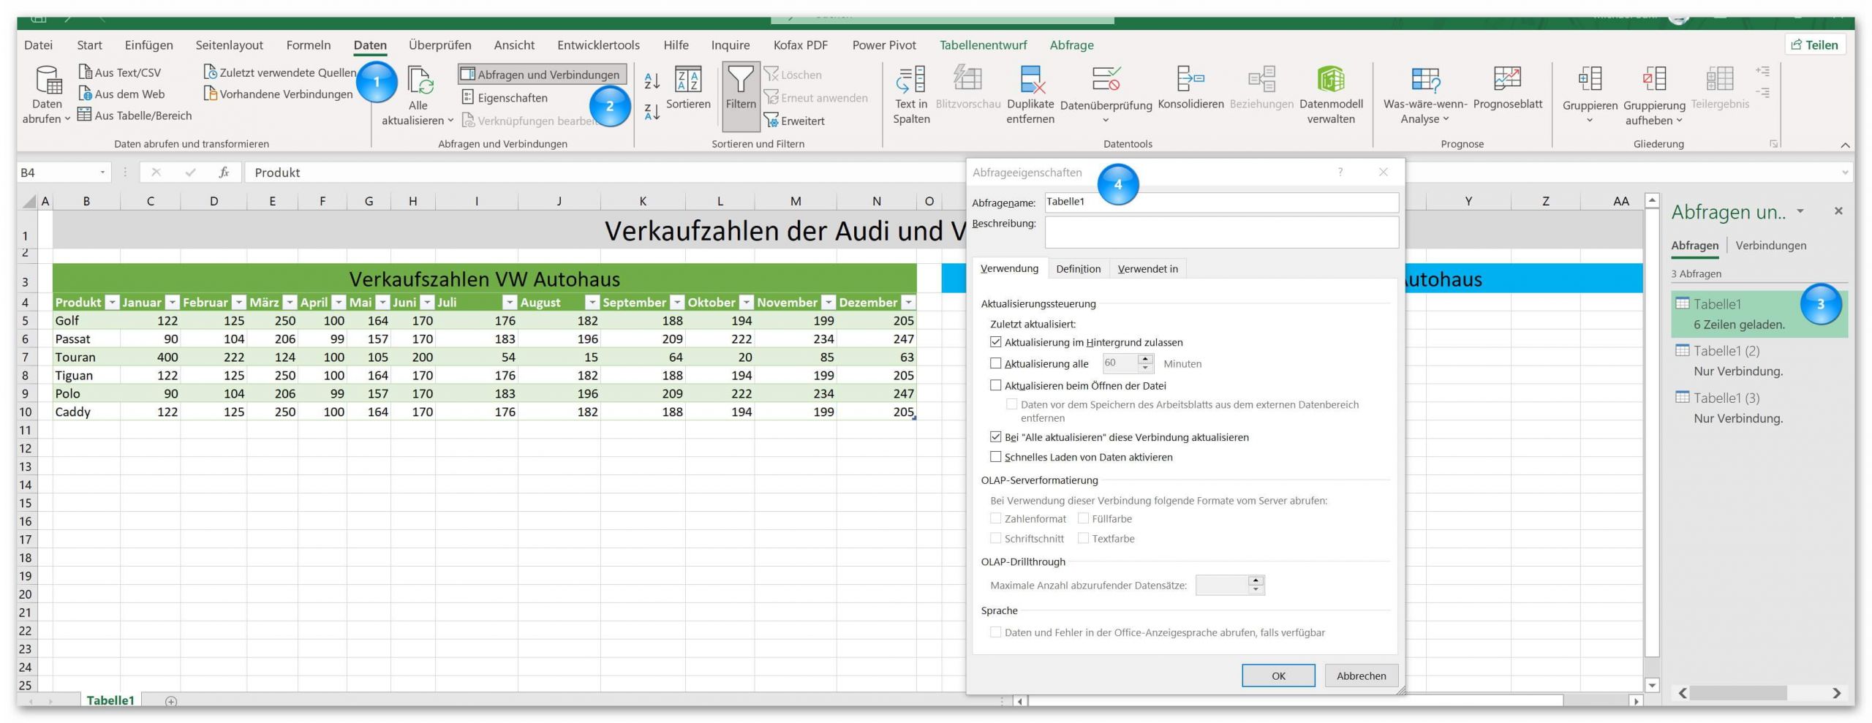
Task: Open the Was-wäre-wenn-Analyse menu
Action: (1425, 95)
